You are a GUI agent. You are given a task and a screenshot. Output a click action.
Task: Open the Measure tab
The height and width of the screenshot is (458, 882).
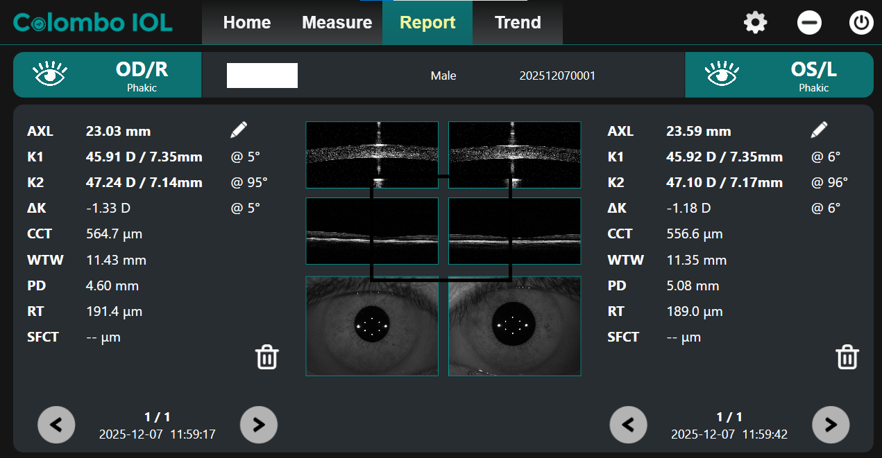click(x=337, y=23)
